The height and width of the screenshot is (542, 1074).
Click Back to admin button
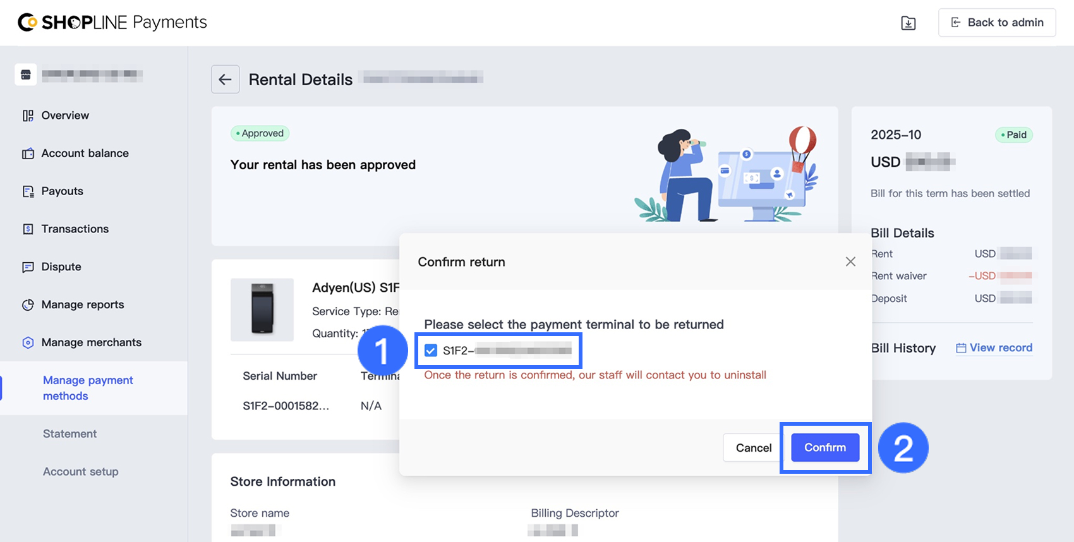(x=997, y=23)
